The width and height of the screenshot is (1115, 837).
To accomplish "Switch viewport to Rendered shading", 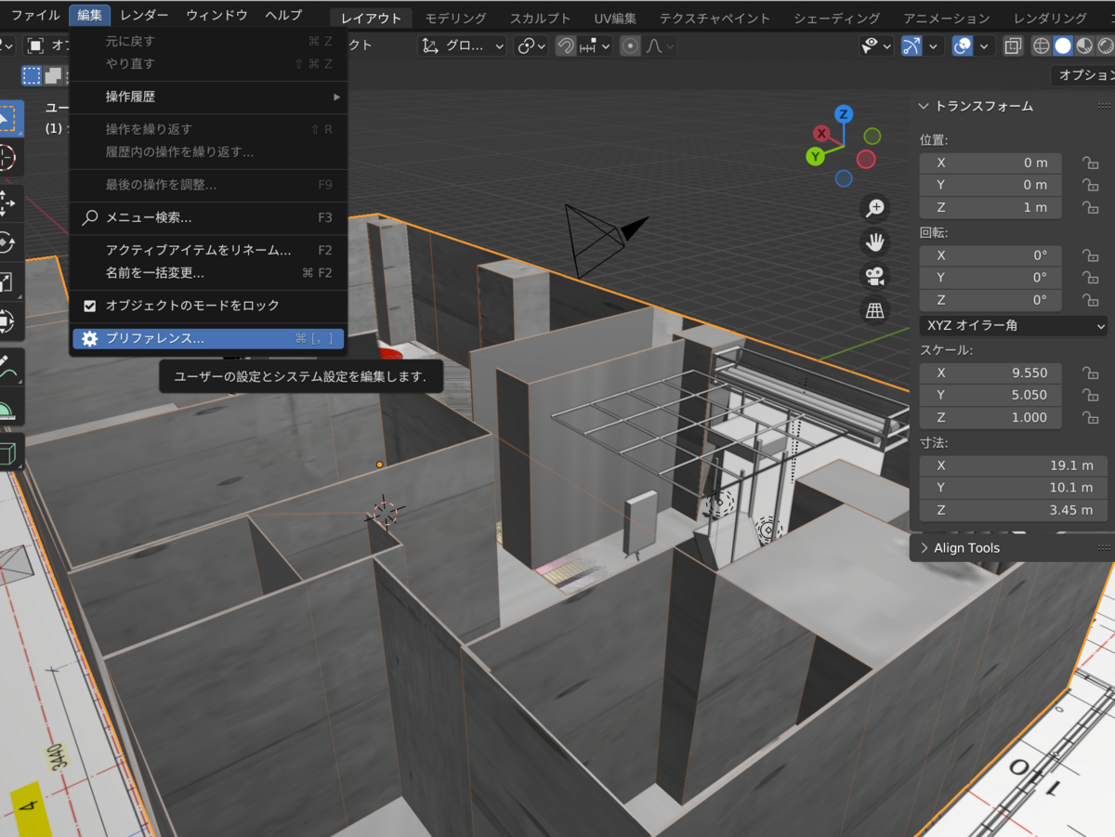I will coord(1106,46).
